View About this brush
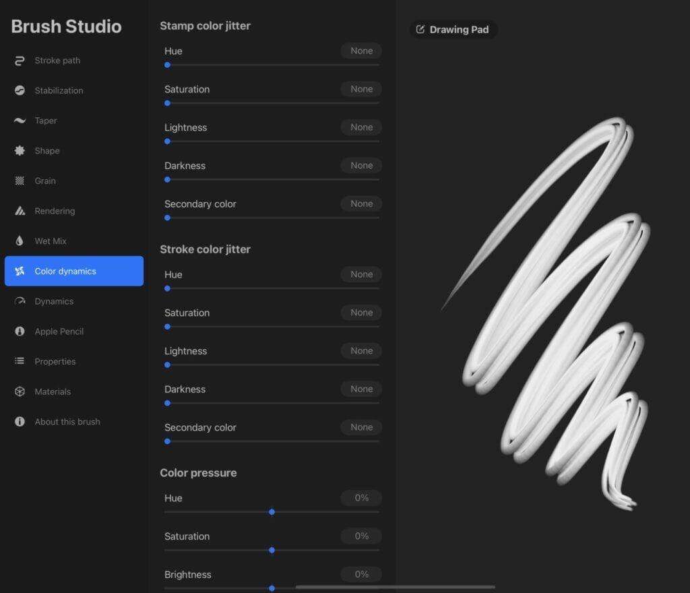The image size is (690, 593). coord(74,421)
